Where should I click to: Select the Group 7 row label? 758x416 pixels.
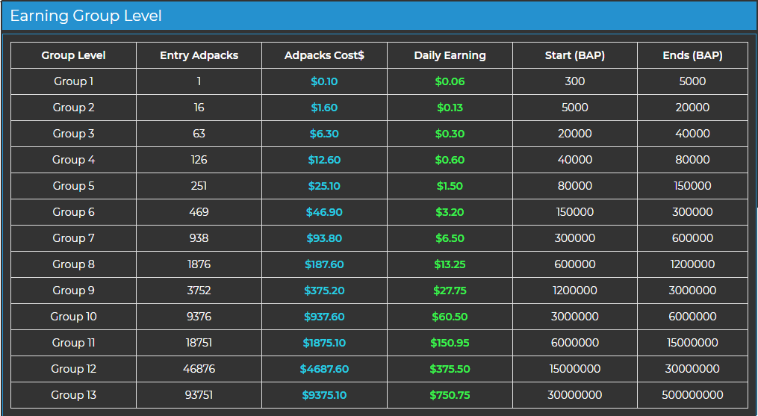(x=73, y=238)
